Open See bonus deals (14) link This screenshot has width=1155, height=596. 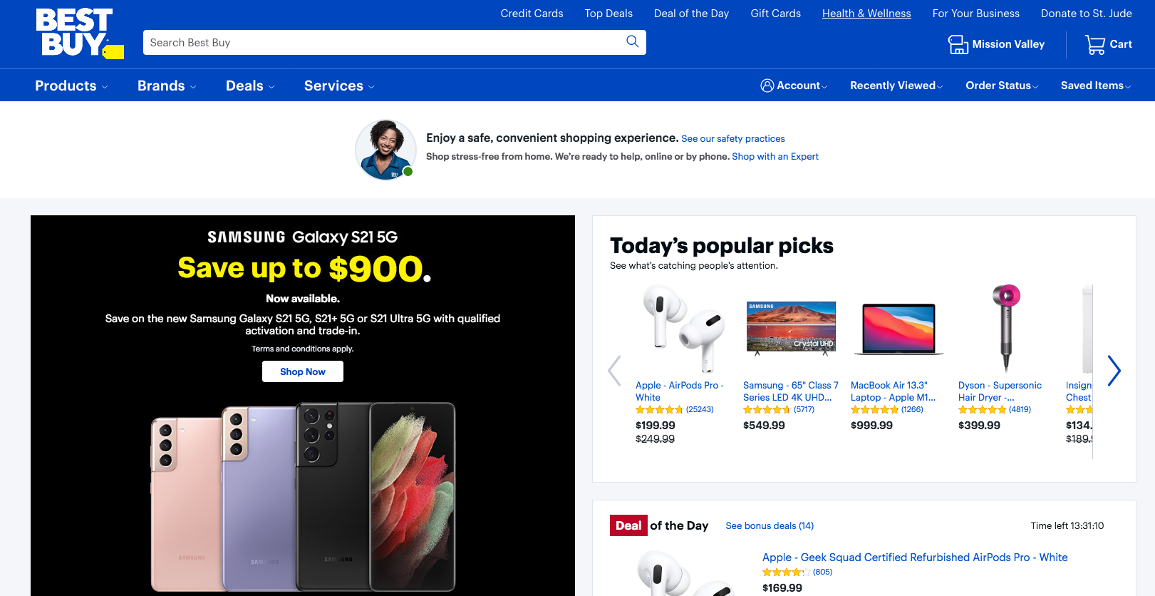click(770, 526)
